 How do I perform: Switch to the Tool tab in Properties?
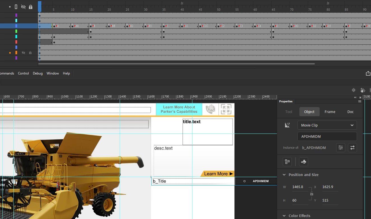coord(289,112)
